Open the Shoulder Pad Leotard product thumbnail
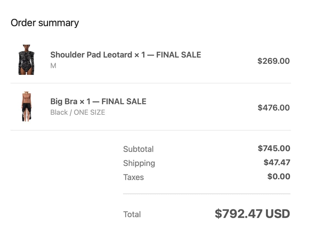The image size is (312, 235). (26, 60)
